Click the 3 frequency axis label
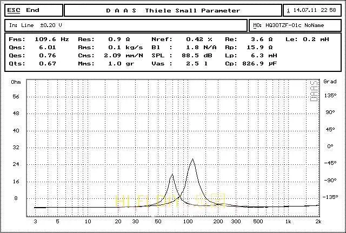 pyautogui.click(x=35, y=222)
